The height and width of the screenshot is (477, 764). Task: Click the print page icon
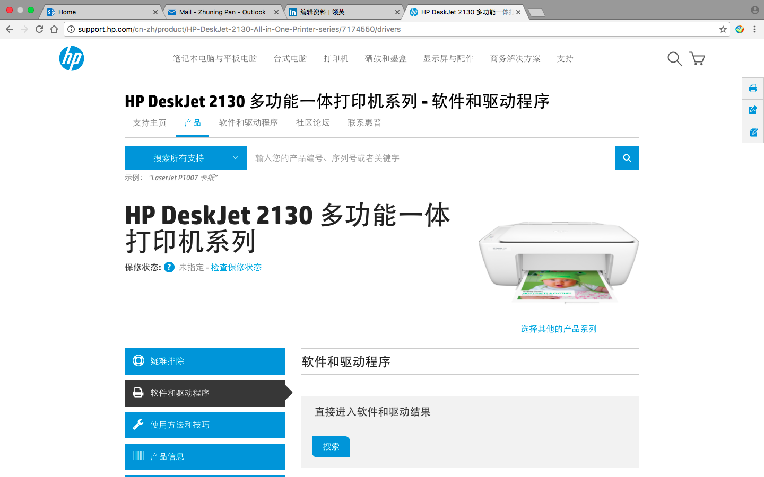point(752,89)
